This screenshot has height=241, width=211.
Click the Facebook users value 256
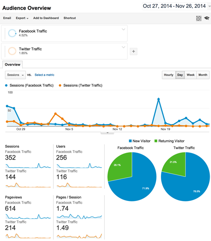tap(62, 158)
